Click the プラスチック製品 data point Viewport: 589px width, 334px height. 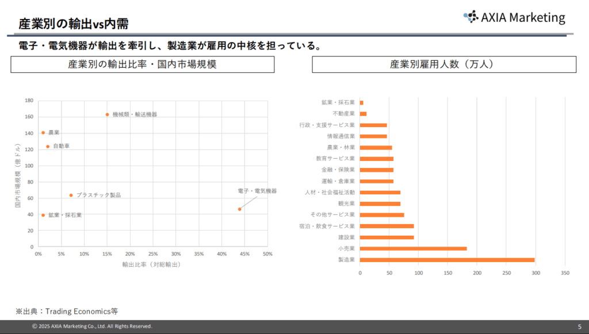71,195
